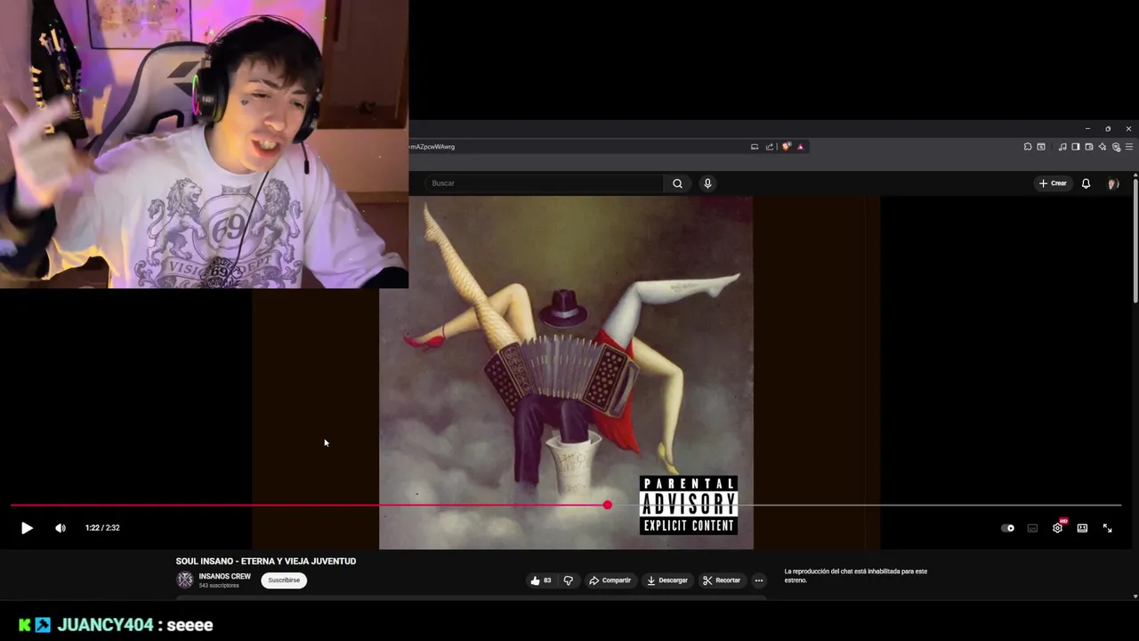The height and width of the screenshot is (641, 1139).
Task: Click the browser URL address text
Action: coord(432,147)
